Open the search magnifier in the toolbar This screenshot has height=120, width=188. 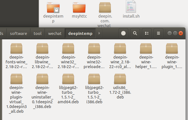point(135,33)
